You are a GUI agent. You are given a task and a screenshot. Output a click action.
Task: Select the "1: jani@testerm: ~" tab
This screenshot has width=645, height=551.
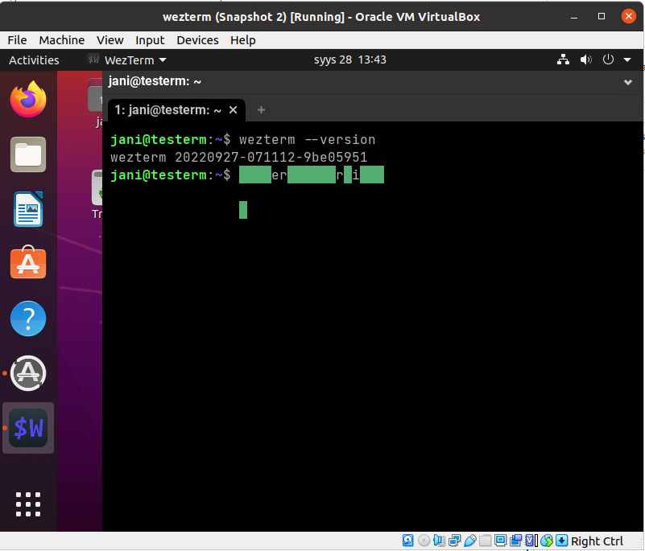pyautogui.click(x=167, y=110)
